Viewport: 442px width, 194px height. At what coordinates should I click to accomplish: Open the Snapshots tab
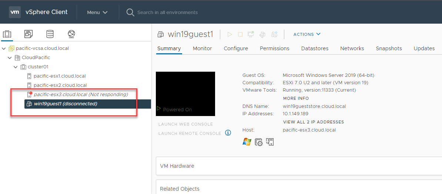(x=389, y=48)
